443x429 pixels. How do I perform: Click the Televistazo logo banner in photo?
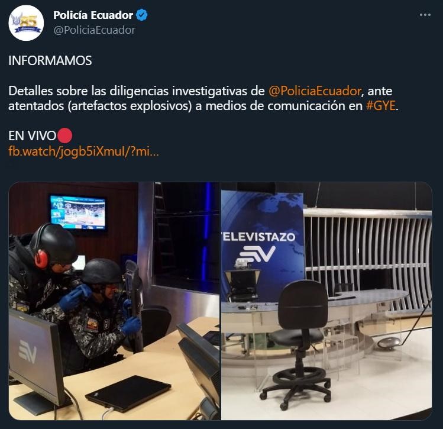(262, 246)
